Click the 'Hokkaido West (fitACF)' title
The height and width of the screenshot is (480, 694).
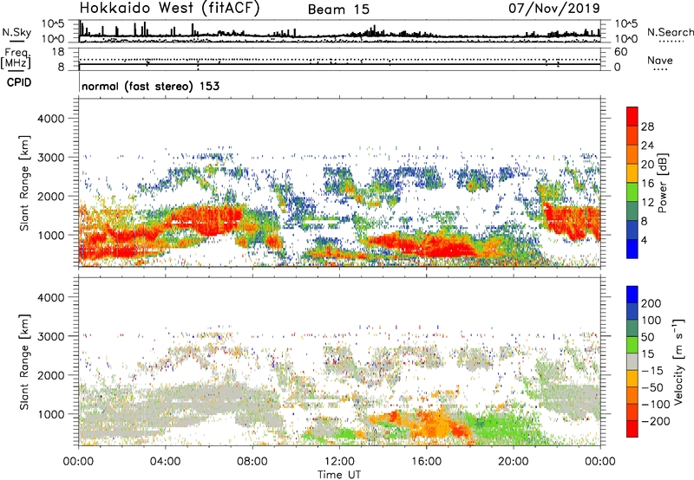click(x=169, y=9)
